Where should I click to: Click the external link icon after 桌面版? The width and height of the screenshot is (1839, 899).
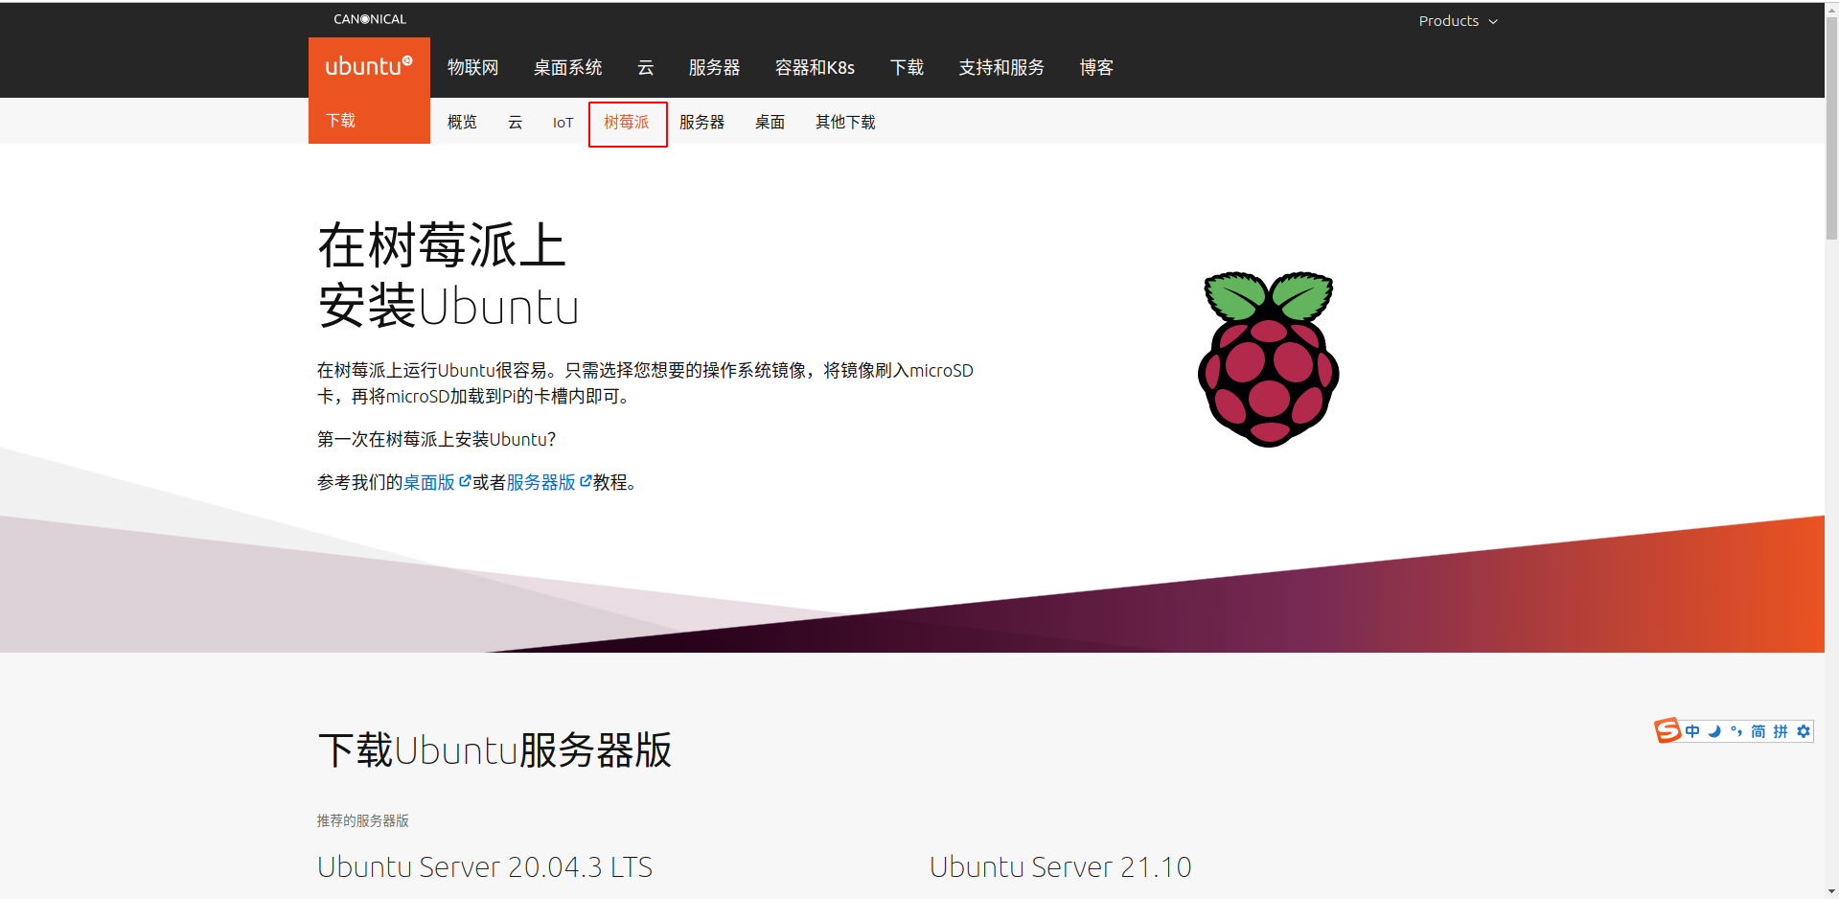coord(466,480)
